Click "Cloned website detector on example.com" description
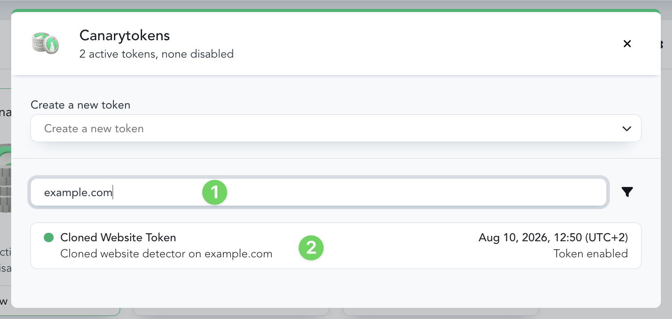The width and height of the screenshot is (672, 319). click(x=166, y=254)
